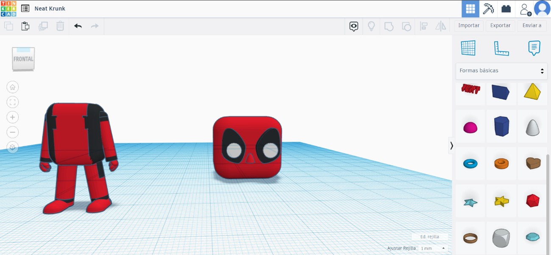Viewport: 551px width, 255px height.
Task: Switch to the 3D design grid view
Action: click(x=470, y=8)
